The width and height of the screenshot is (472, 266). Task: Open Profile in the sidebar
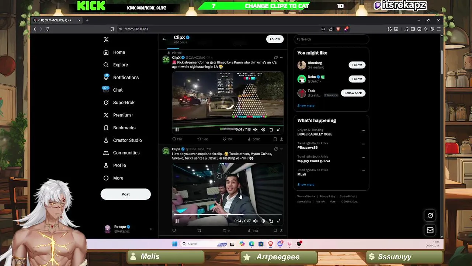coord(115,165)
